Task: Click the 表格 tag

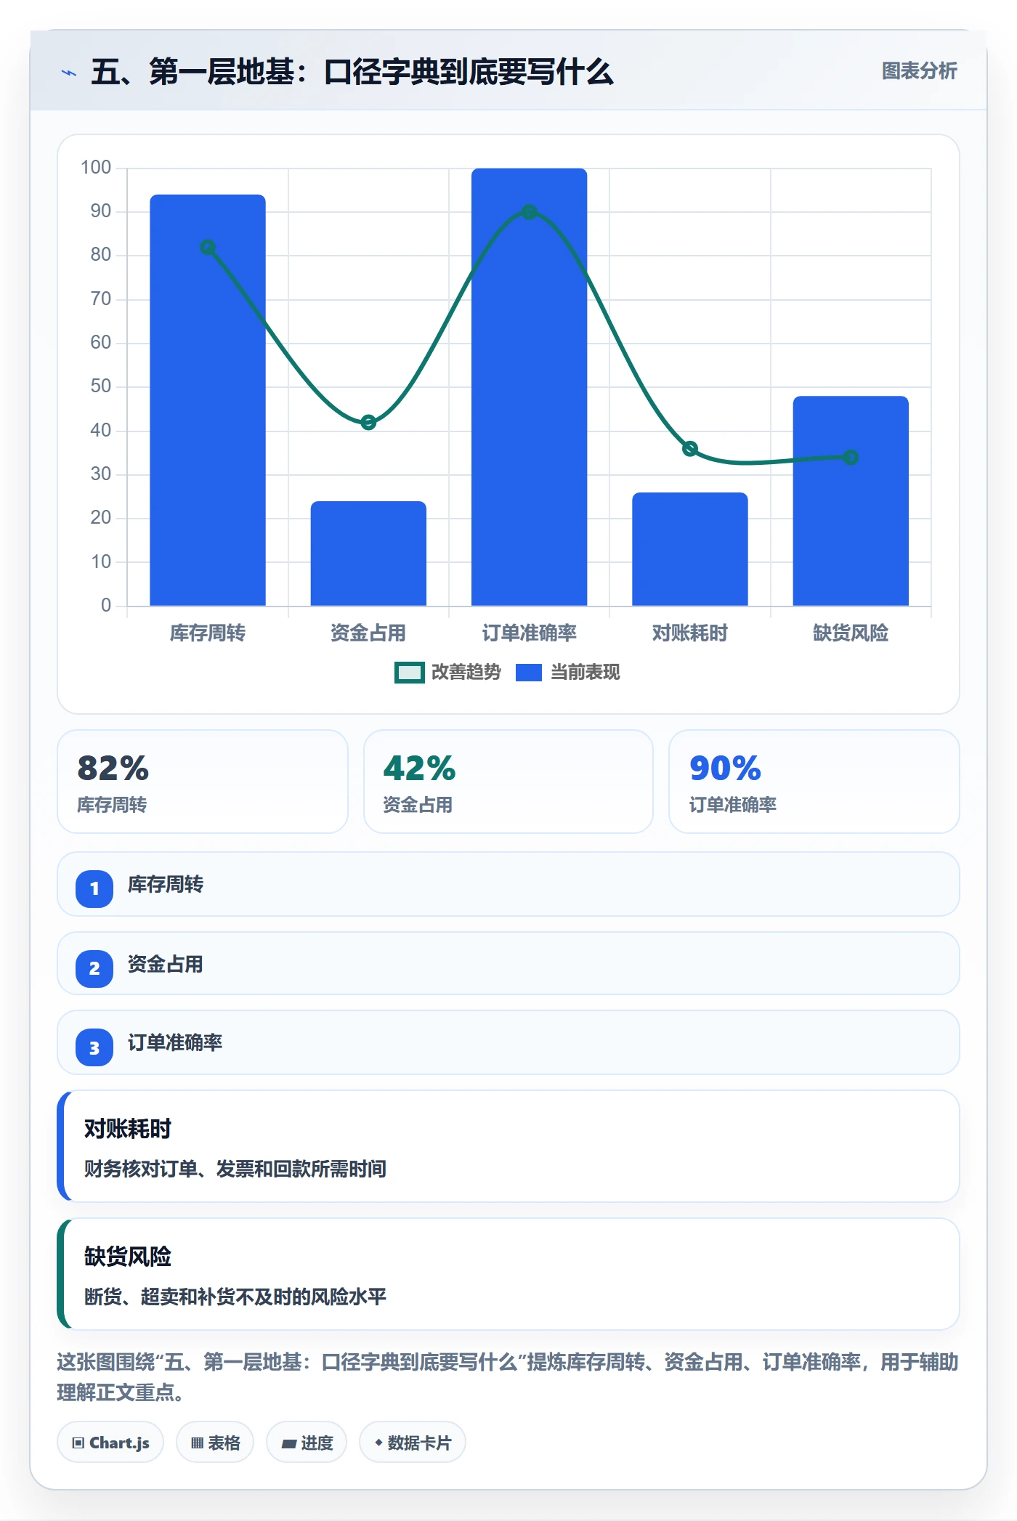Action: (x=215, y=1443)
